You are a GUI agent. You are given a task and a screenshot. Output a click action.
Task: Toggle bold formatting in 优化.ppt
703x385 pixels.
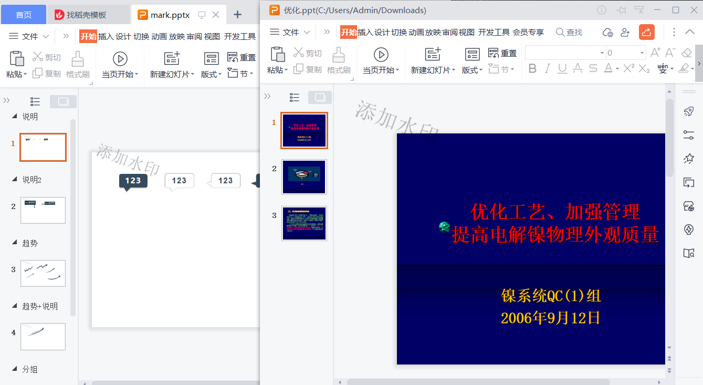click(532, 68)
